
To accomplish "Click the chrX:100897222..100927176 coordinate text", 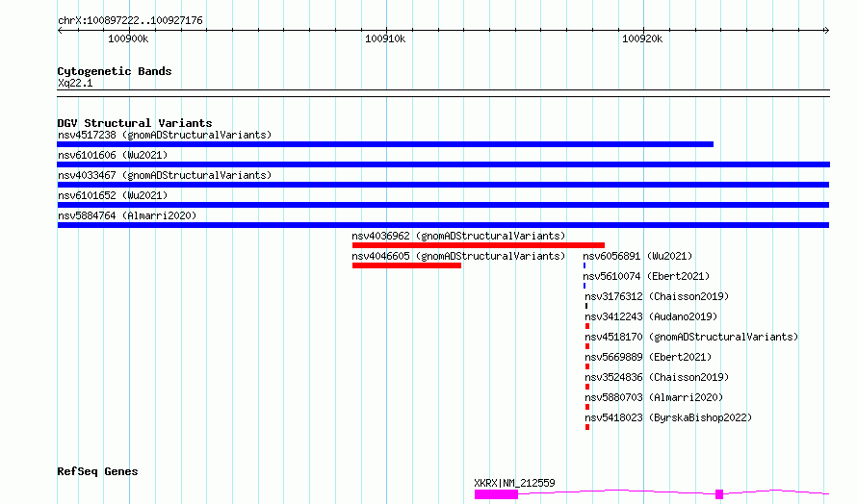I will tap(130, 21).
